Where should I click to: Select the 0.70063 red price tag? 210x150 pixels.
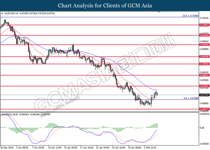click(x=204, y=25)
